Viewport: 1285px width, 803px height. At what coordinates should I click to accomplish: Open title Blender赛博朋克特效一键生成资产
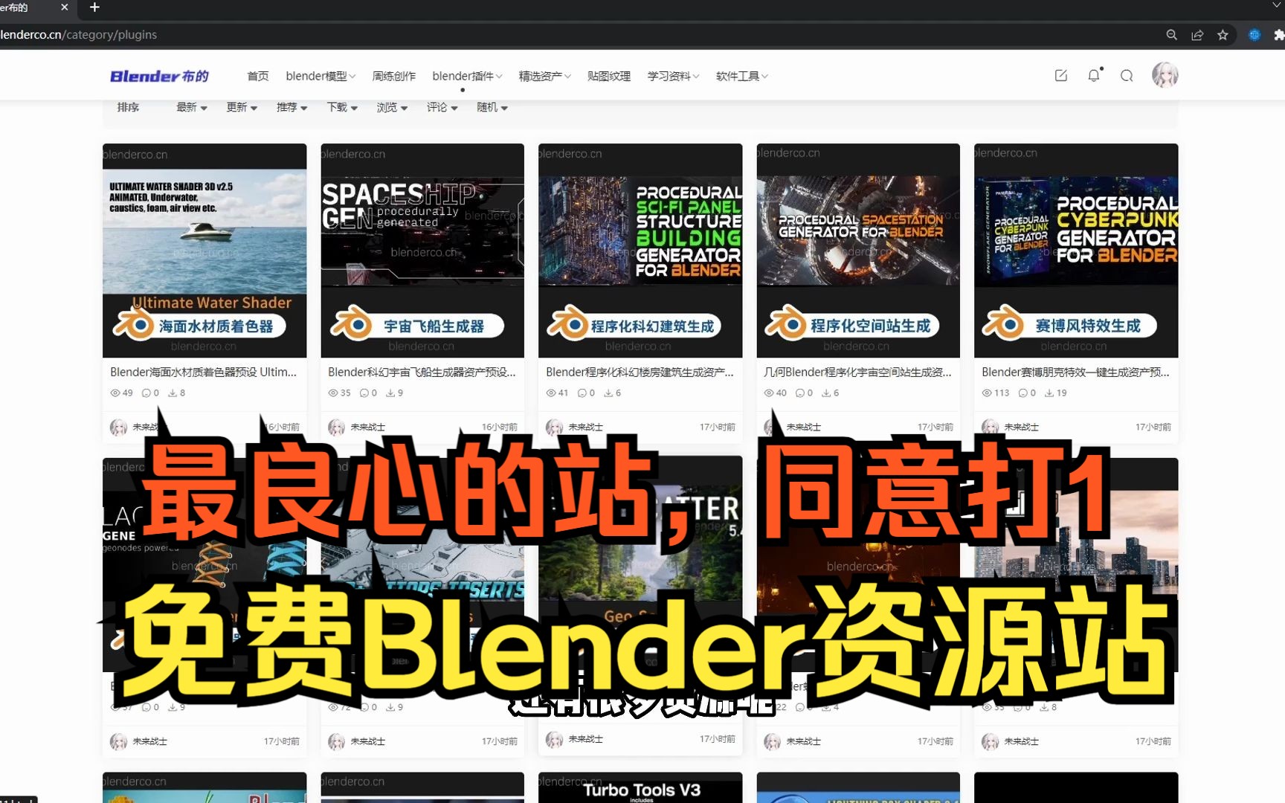1075,372
